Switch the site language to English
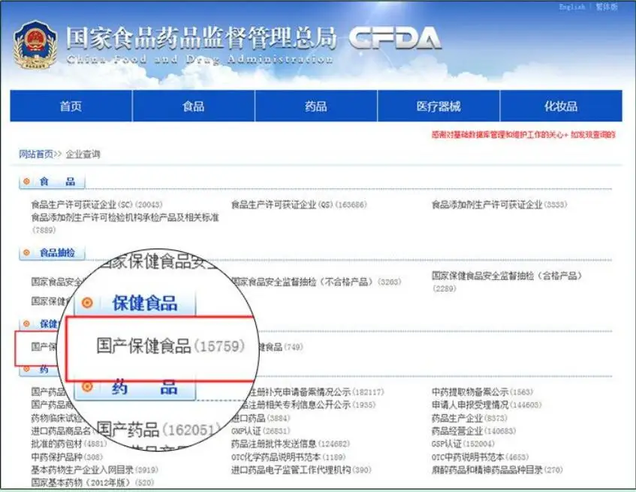The height and width of the screenshot is (492, 636). click(x=572, y=7)
